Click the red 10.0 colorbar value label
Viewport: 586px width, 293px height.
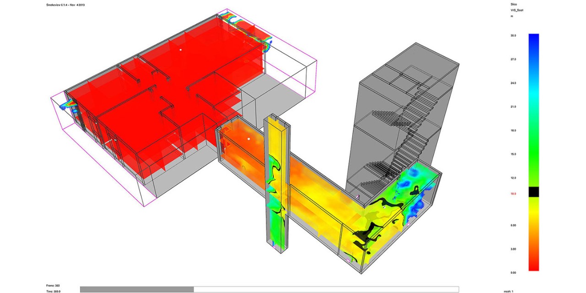click(x=513, y=194)
